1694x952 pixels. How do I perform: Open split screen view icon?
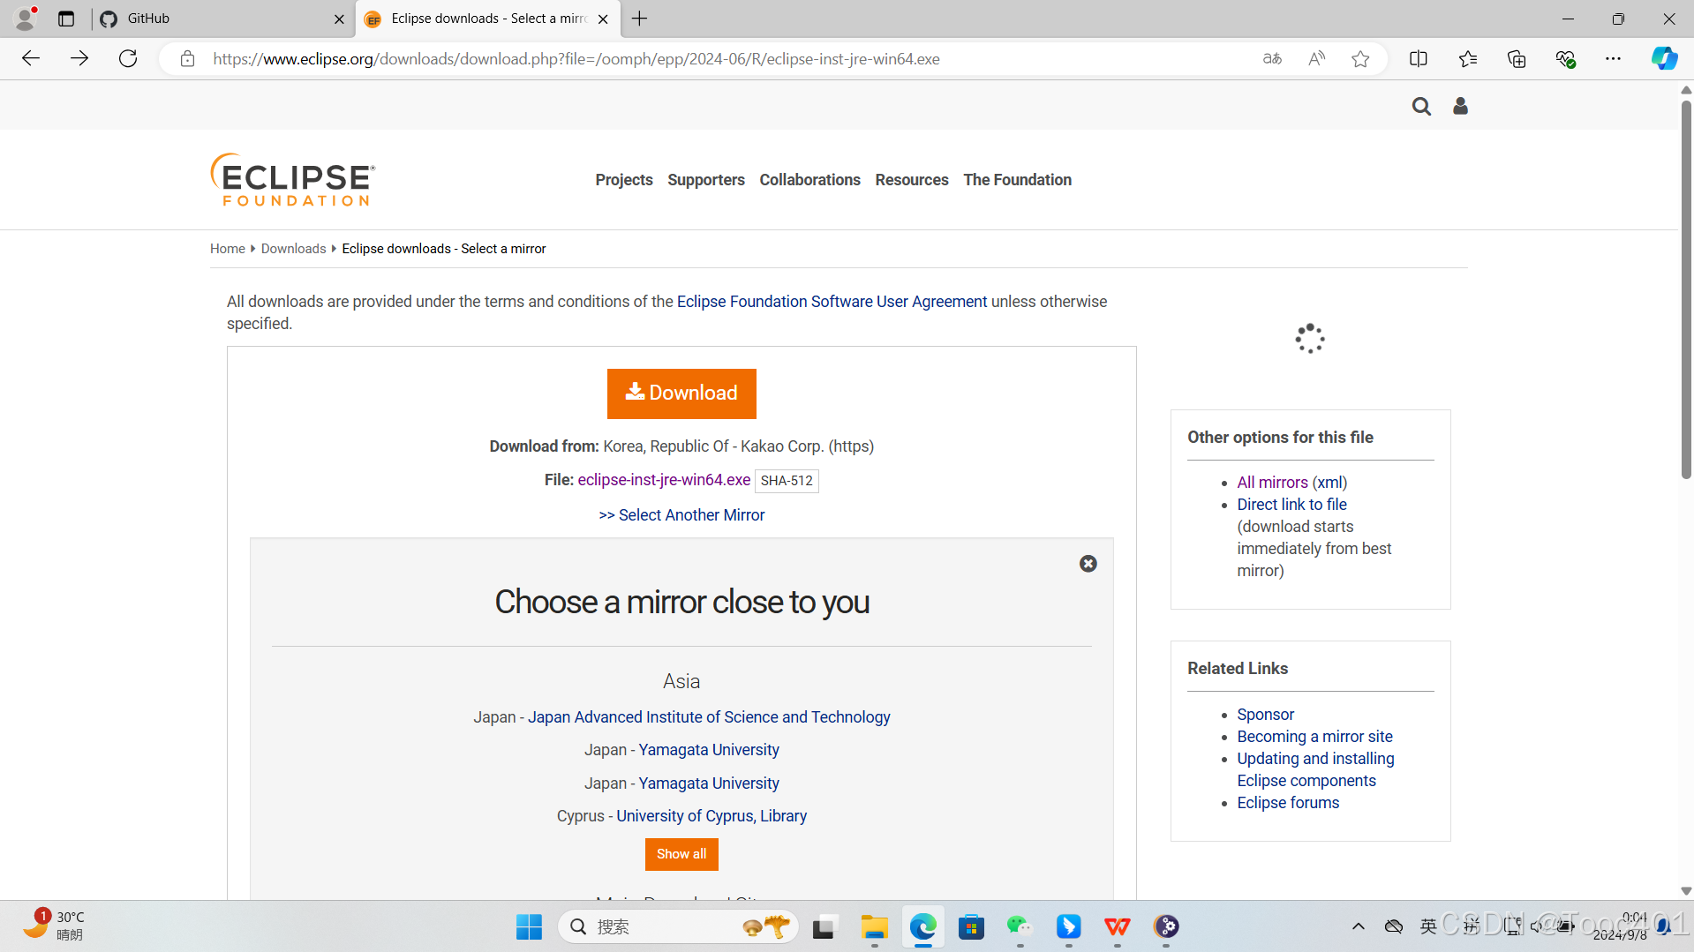(1419, 59)
